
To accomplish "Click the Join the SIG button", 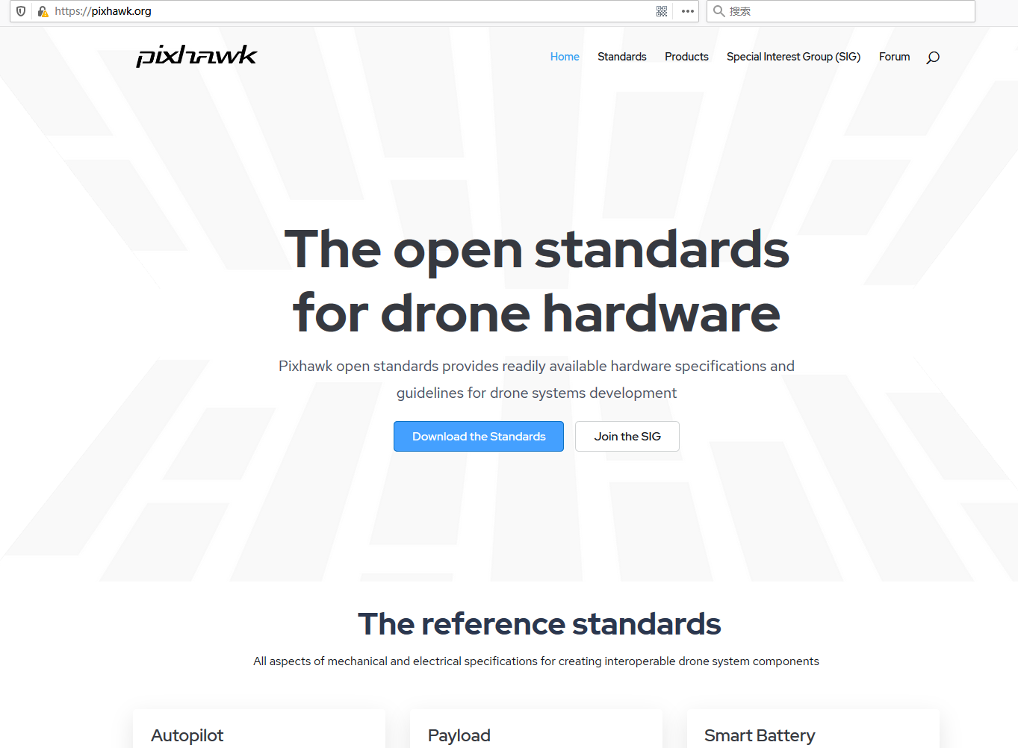I will (627, 437).
